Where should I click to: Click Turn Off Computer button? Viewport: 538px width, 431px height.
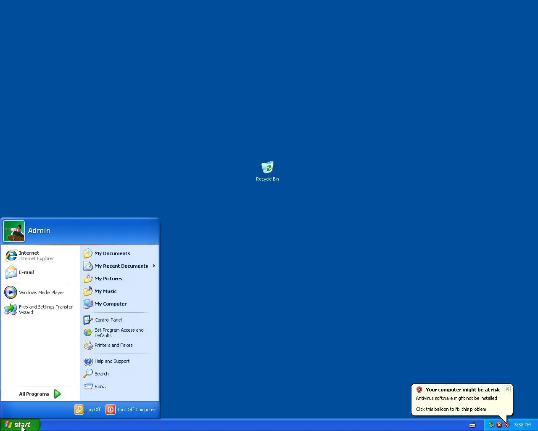[131, 410]
